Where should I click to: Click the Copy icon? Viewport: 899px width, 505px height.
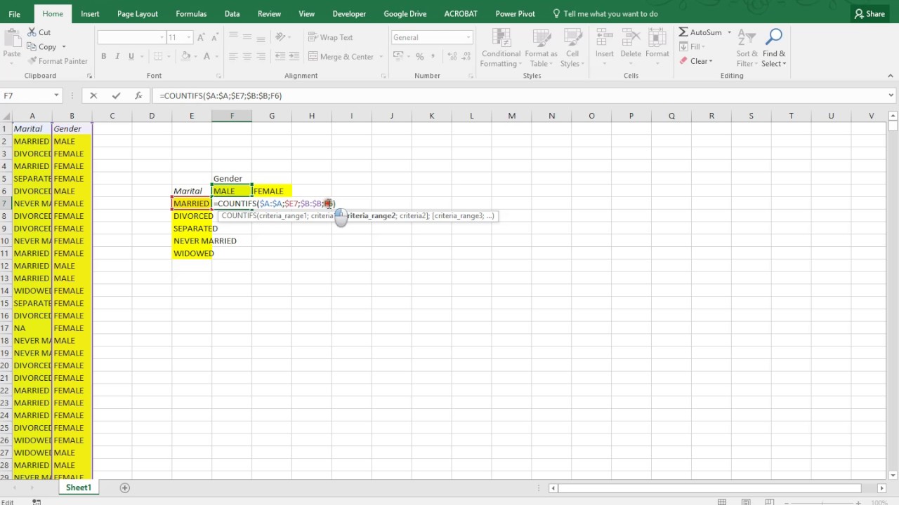click(x=32, y=47)
